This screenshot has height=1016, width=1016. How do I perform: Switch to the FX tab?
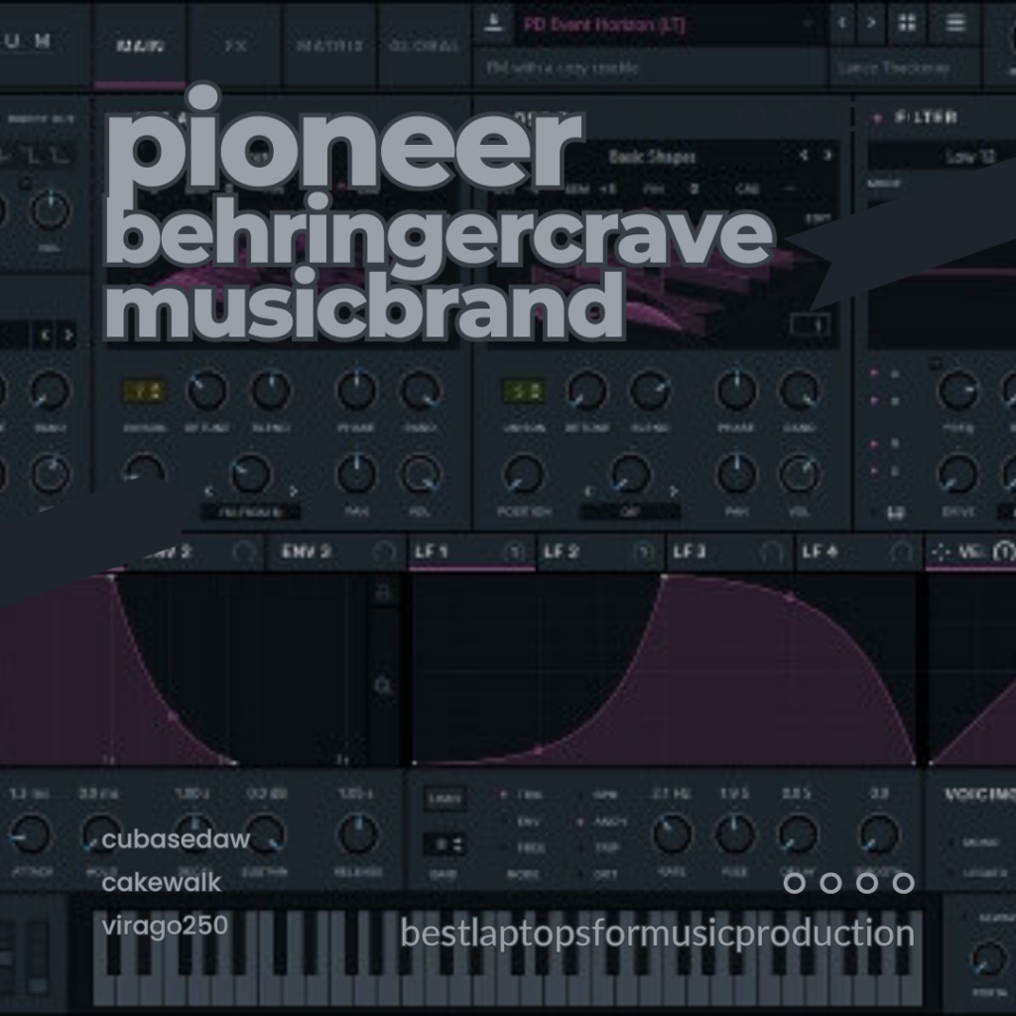coord(234,46)
